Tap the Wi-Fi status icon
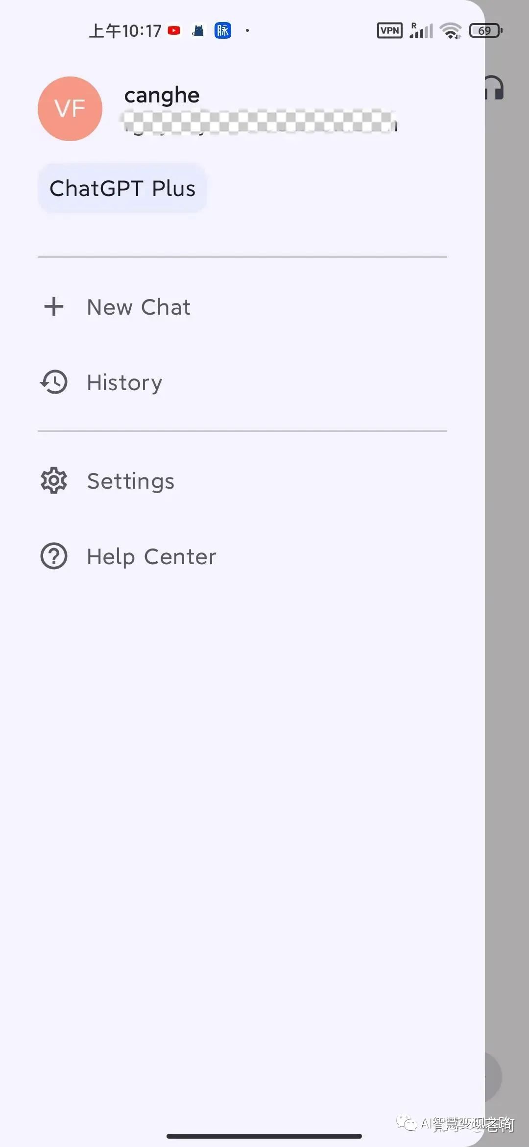Screen dimensions: 529x1147 [451, 30]
